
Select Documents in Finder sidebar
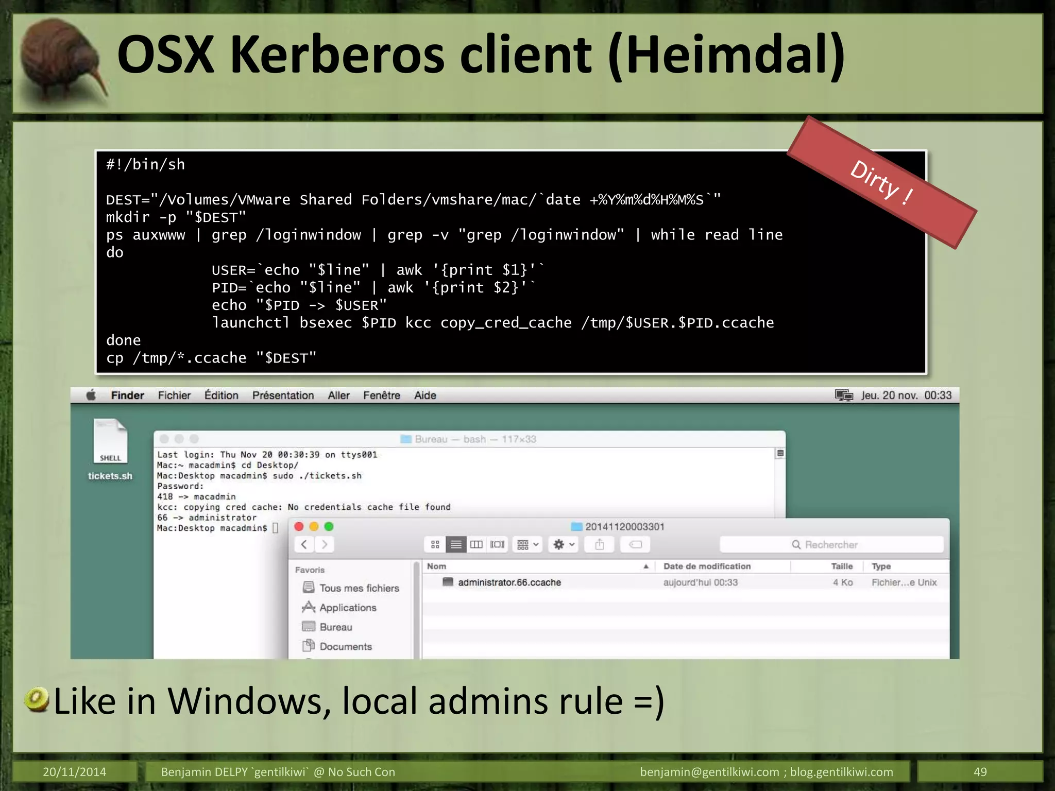click(x=337, y=646)
